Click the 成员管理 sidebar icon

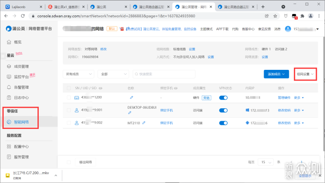pyautogui.click(x=9, y=66)
